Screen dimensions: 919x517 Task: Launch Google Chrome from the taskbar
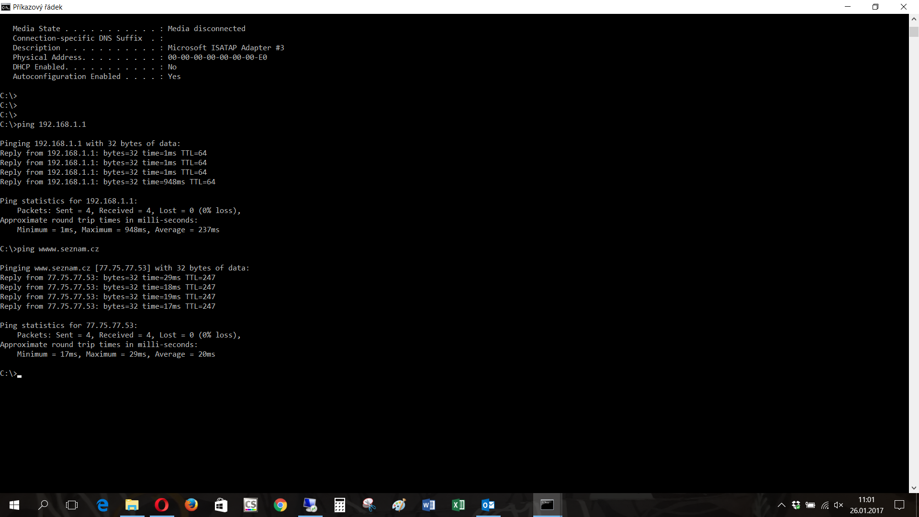click(280, 505)
